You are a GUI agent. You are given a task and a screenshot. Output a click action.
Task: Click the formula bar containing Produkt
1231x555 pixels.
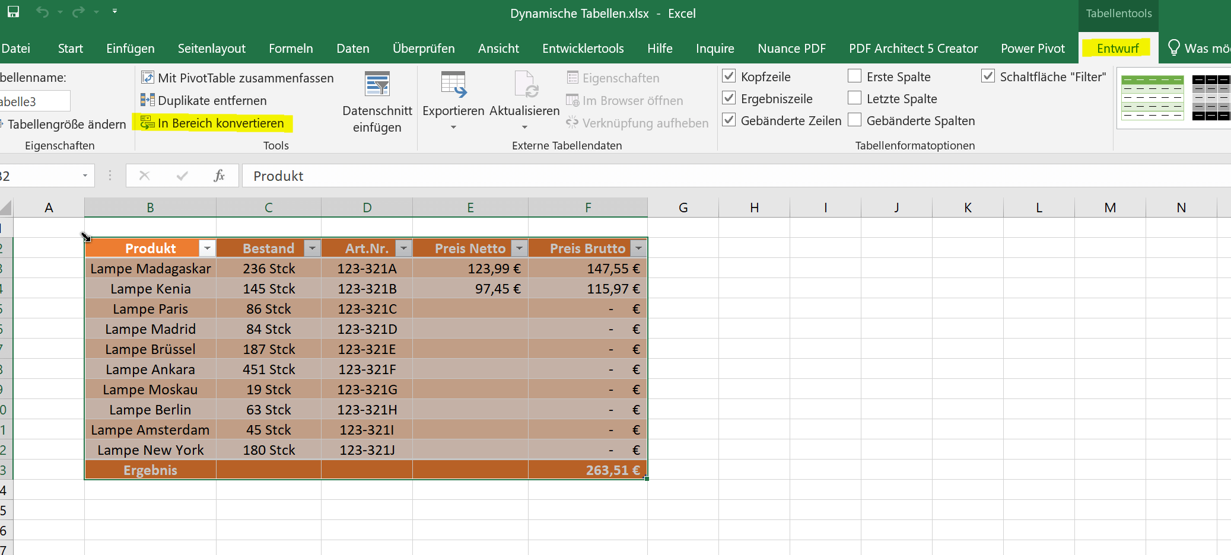tap(736, 176)
